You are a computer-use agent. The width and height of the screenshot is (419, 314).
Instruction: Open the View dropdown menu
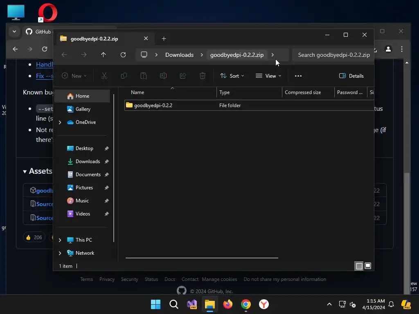268,76
